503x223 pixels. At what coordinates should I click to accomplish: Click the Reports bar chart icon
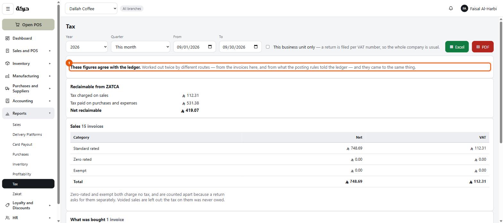click(x=7, y=113)
